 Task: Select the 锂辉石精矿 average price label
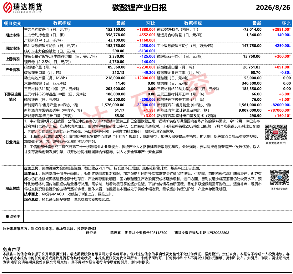[x=61, y=56]
